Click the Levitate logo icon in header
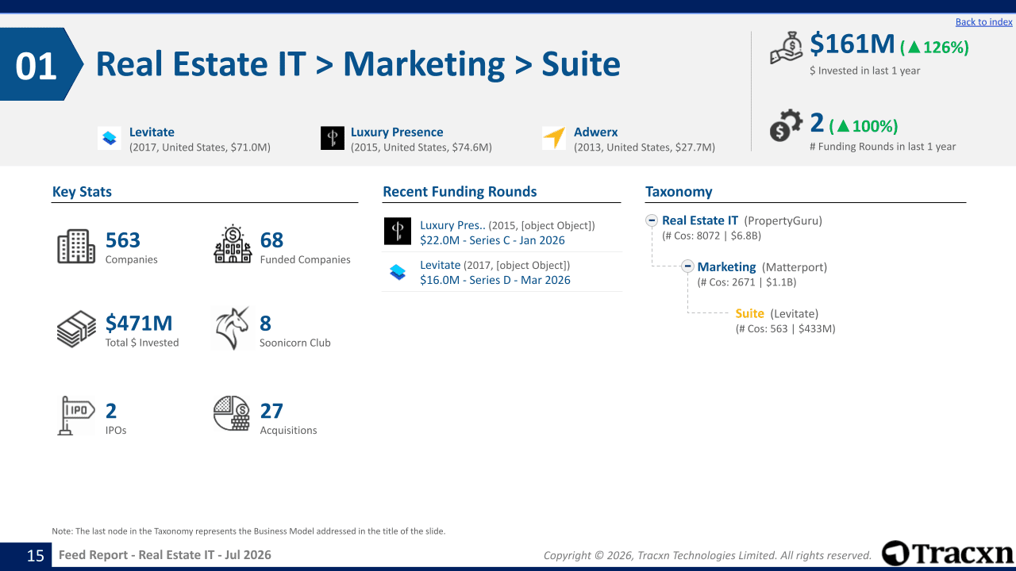 110,138
